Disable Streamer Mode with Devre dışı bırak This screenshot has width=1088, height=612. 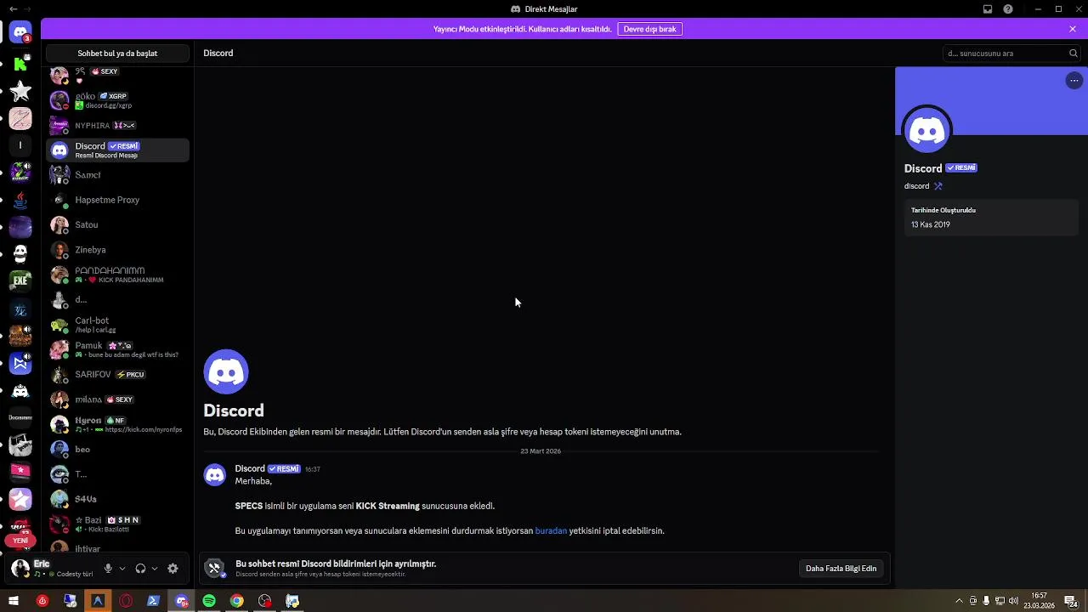(x=649, y=29)
